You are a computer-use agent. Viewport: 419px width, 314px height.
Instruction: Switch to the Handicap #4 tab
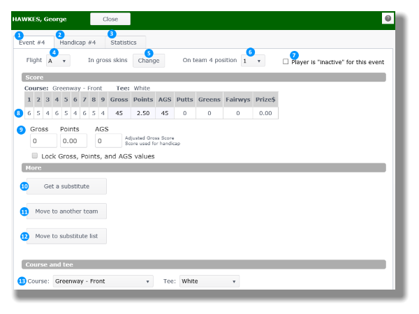coord(78,43)
